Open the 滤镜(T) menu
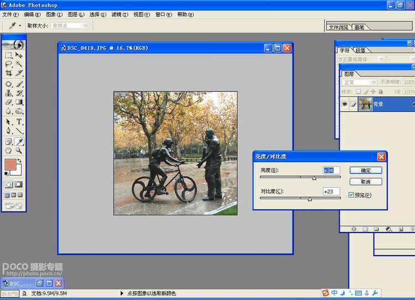415x300 pixels. pos(120,14)
